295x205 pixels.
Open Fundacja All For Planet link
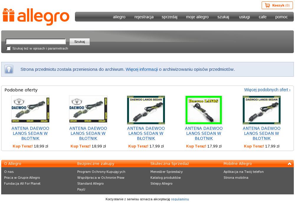click(x=22, y=183)
